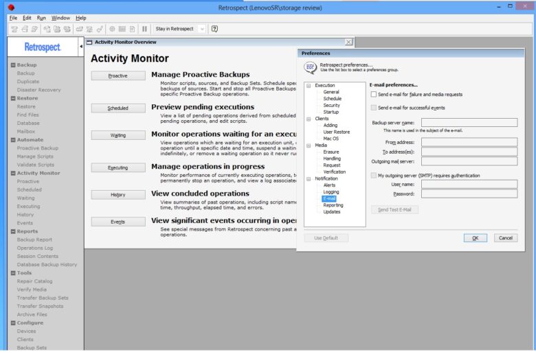Collapse the Tools sidebar section
536x354 pixels.
click(x=13, y=273)
